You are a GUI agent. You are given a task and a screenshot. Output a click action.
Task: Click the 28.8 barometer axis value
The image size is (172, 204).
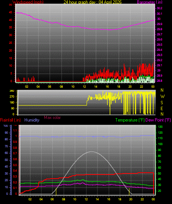[159, 81]
